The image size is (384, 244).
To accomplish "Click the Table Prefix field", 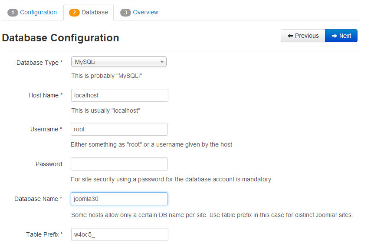I will pyautogui.click(x=119, y=234).
